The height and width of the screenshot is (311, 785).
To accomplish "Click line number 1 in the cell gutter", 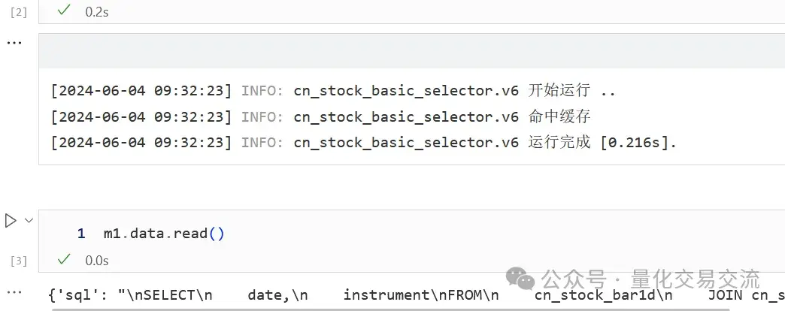I will [81, 234].
